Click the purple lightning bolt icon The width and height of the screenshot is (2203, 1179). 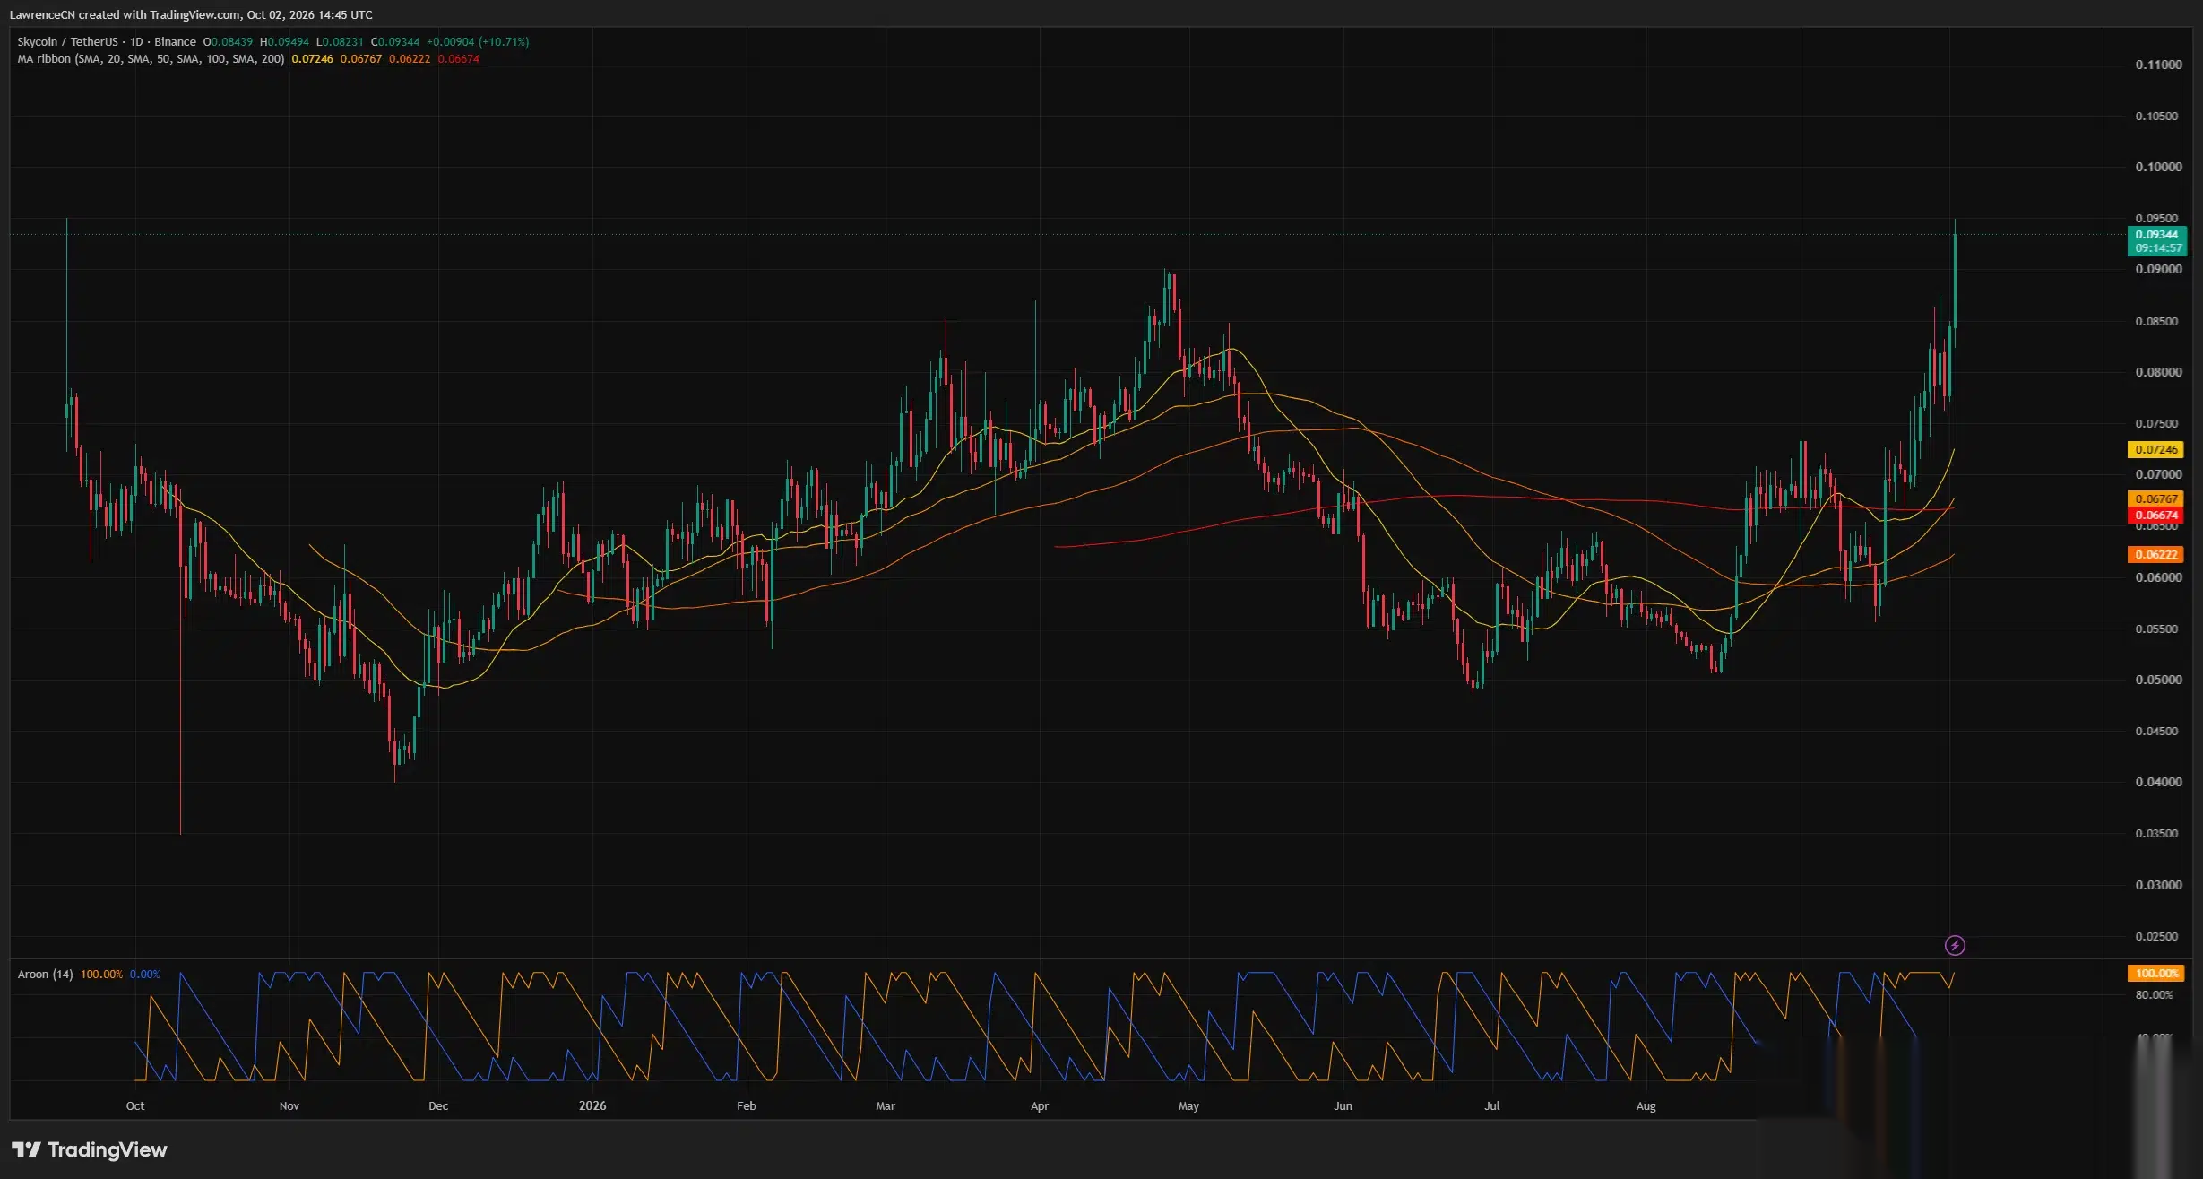[1955, 945]
